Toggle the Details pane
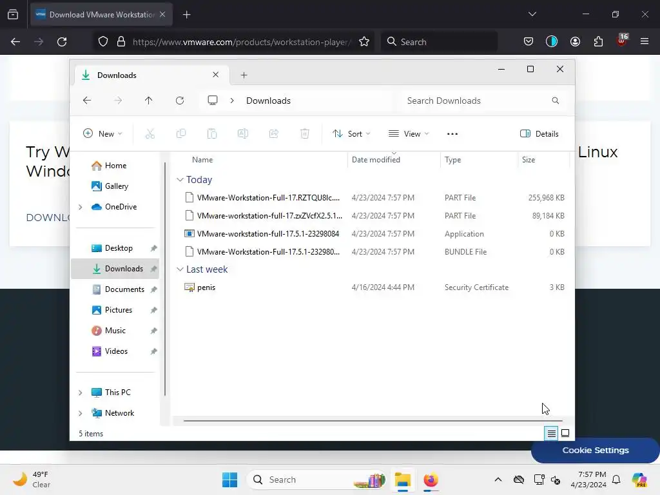660x495 pixels. (x=539, y=134)
